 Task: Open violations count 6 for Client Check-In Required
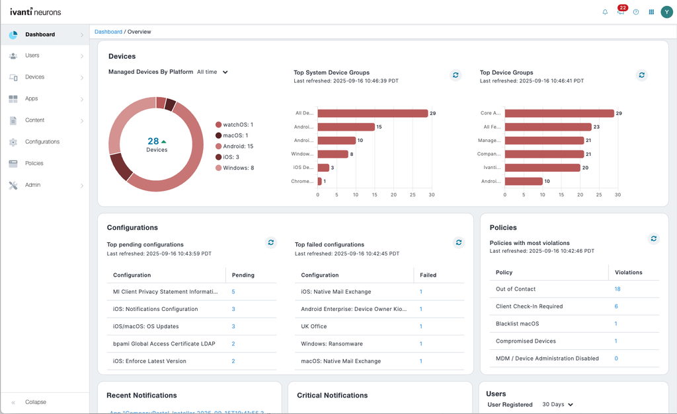click(616, 306)
